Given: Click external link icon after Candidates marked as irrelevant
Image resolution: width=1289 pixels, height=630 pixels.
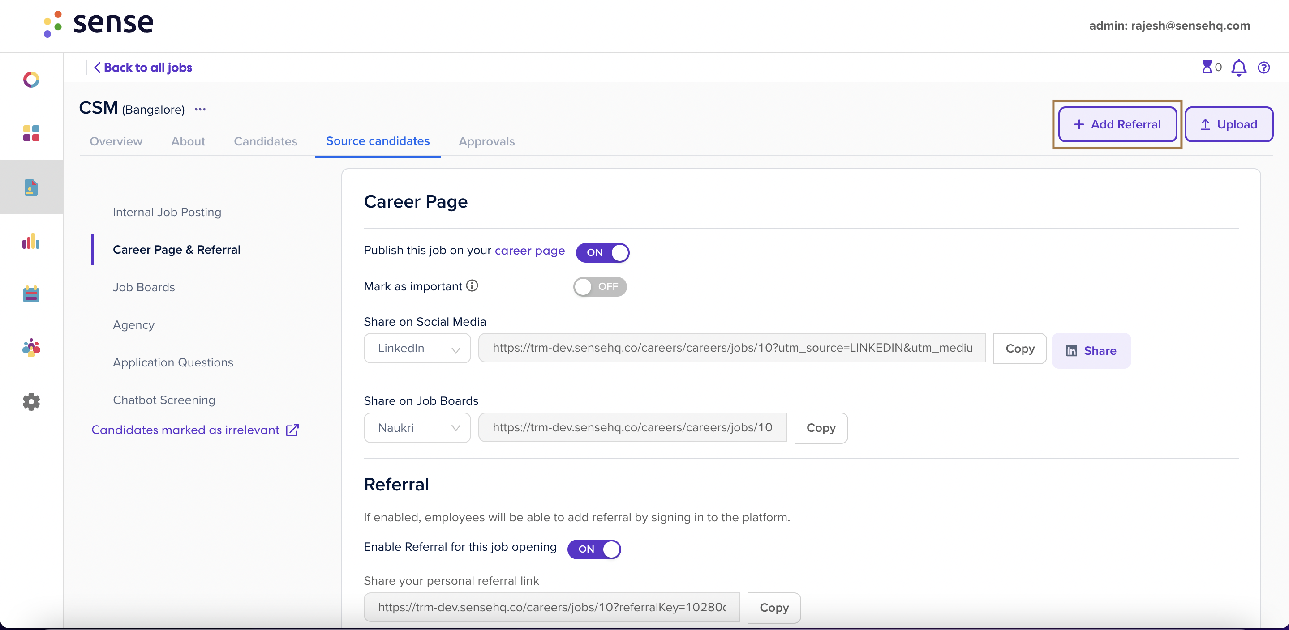Looking at the screenshot, I should 292,430.
